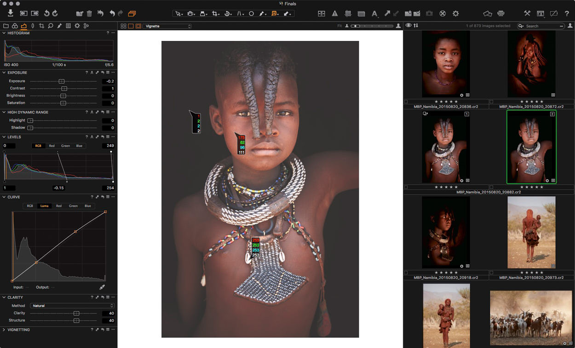Select the circular spot removal tool
Image resolution: width=575 pixels, height=348 pixels.
pos(251,14)
